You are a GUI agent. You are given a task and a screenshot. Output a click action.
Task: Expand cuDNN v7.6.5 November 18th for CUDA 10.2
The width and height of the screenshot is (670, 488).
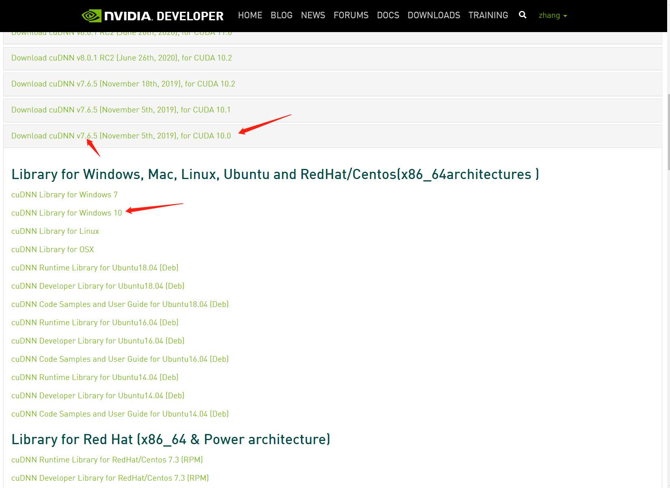(x=333, y=84)
